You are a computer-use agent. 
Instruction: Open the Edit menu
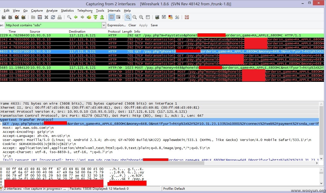click(7, 11)
